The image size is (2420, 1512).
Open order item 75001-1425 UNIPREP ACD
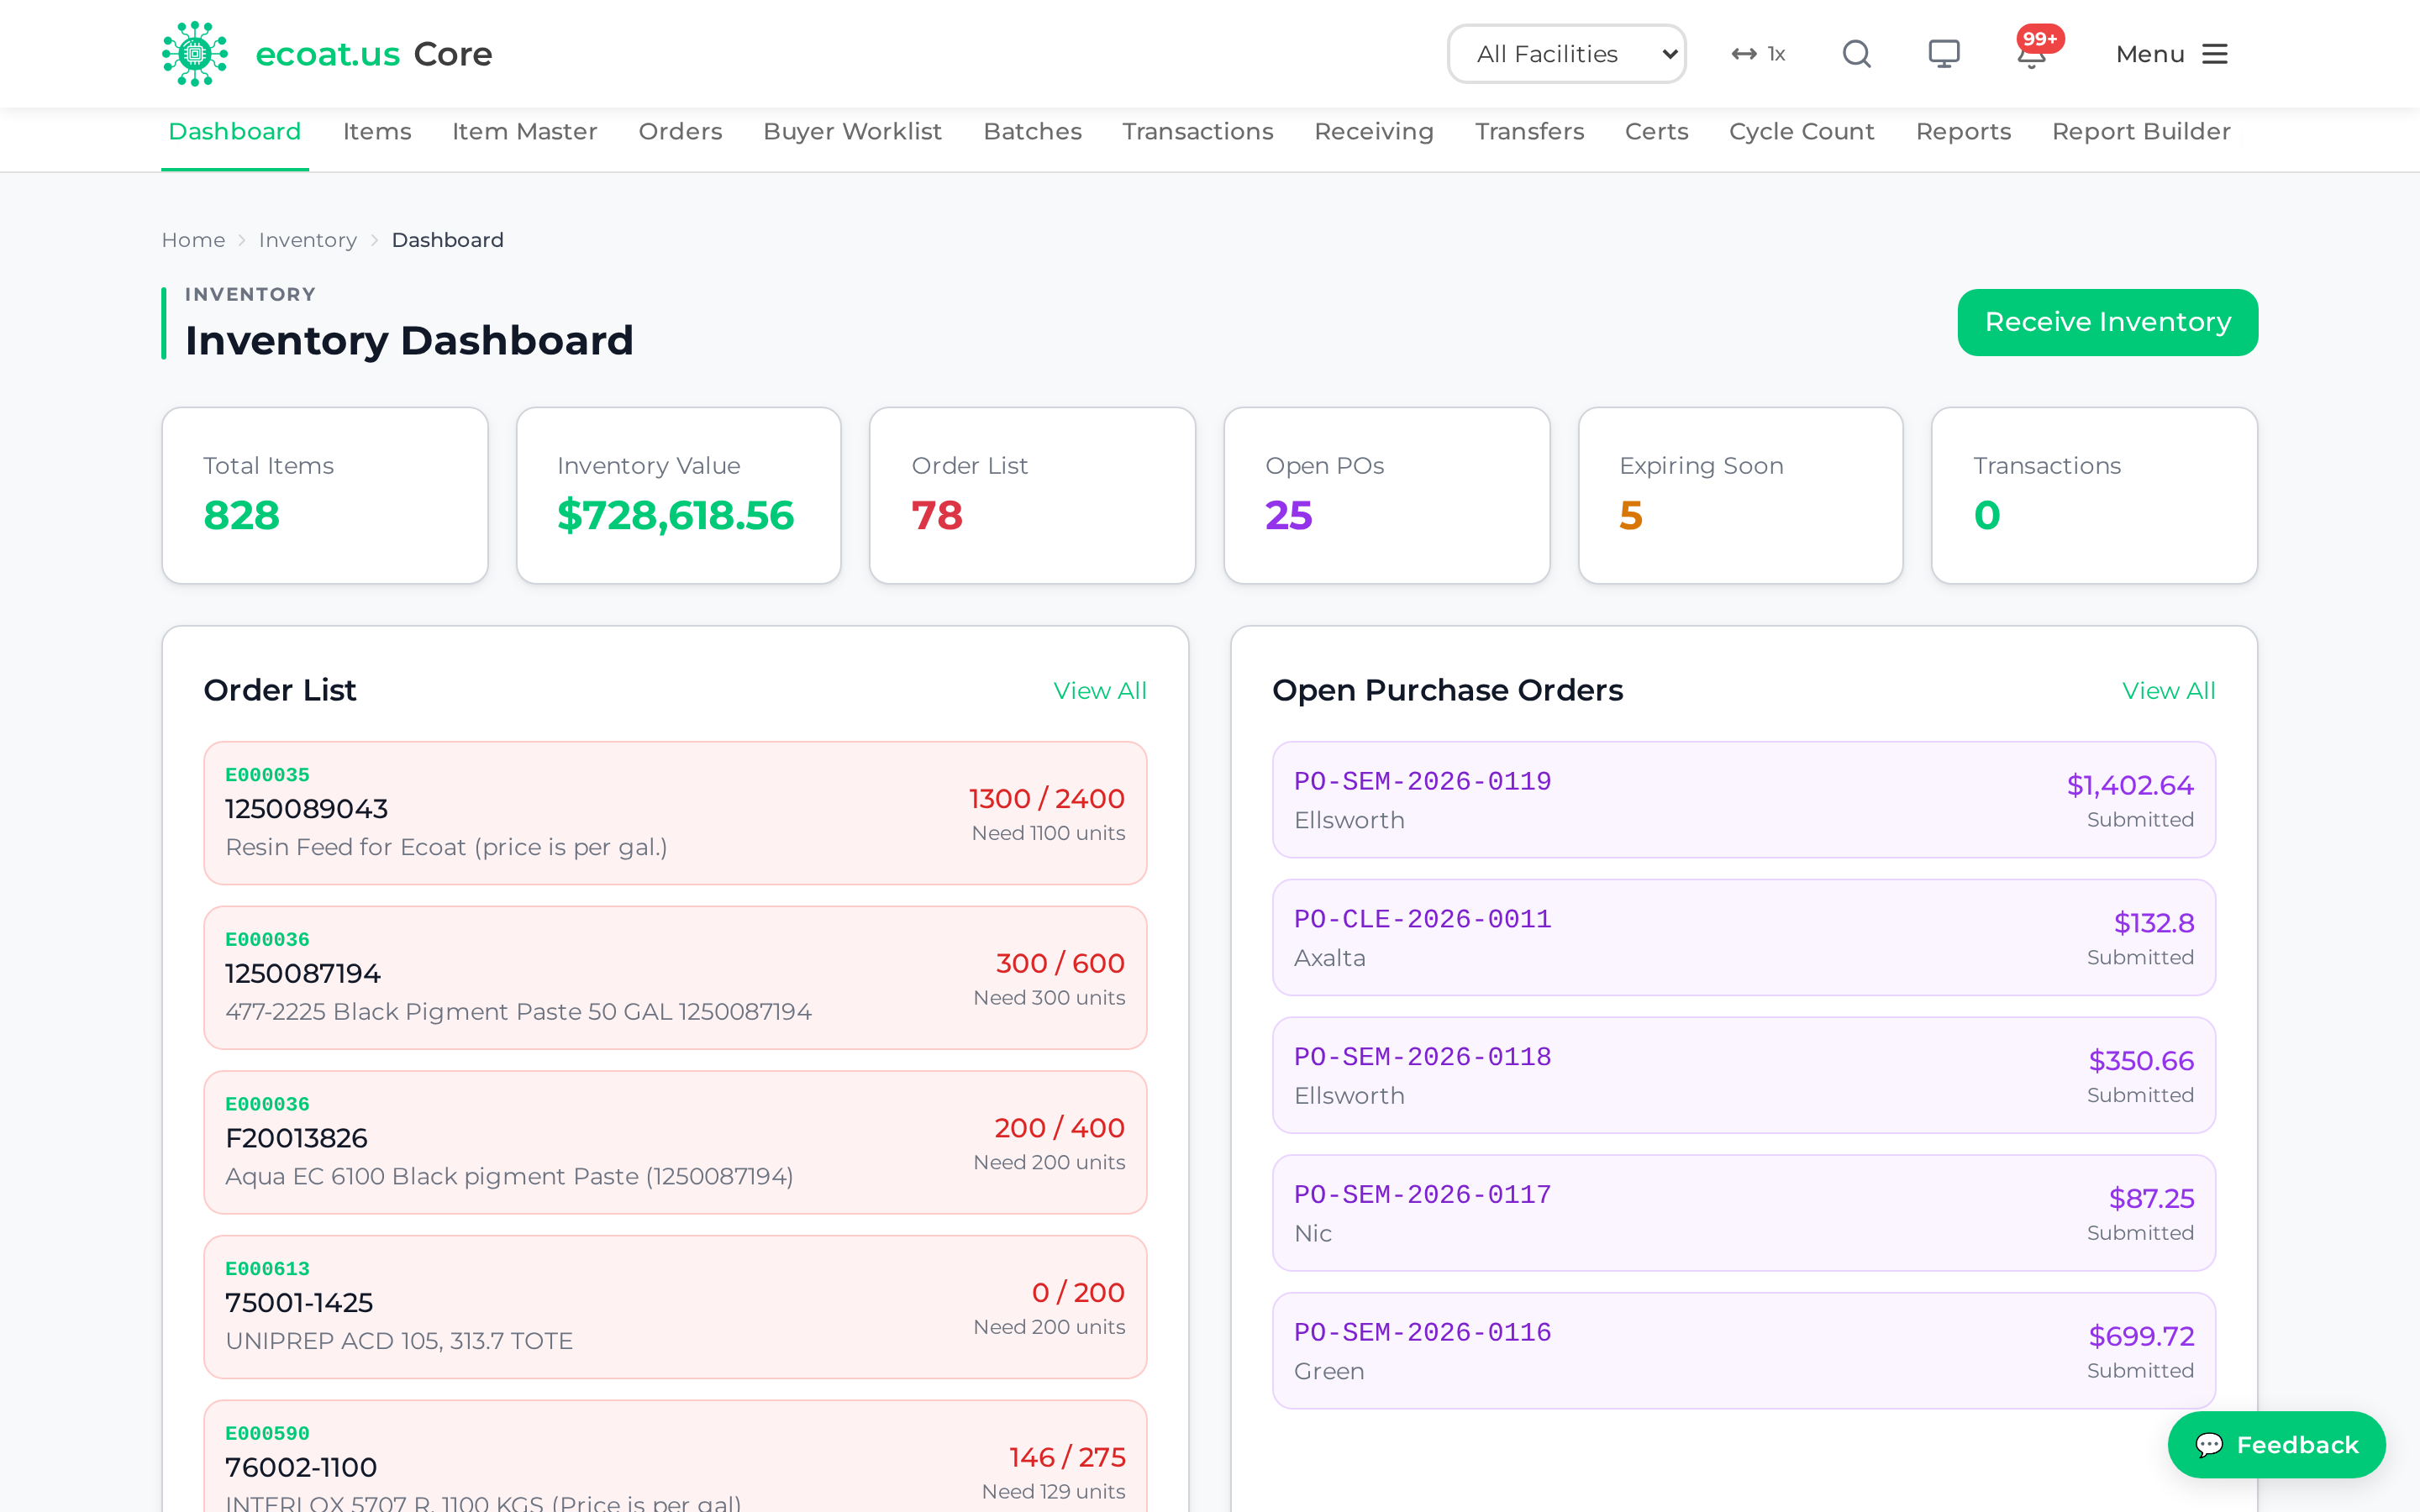(x=675, y=1307)
